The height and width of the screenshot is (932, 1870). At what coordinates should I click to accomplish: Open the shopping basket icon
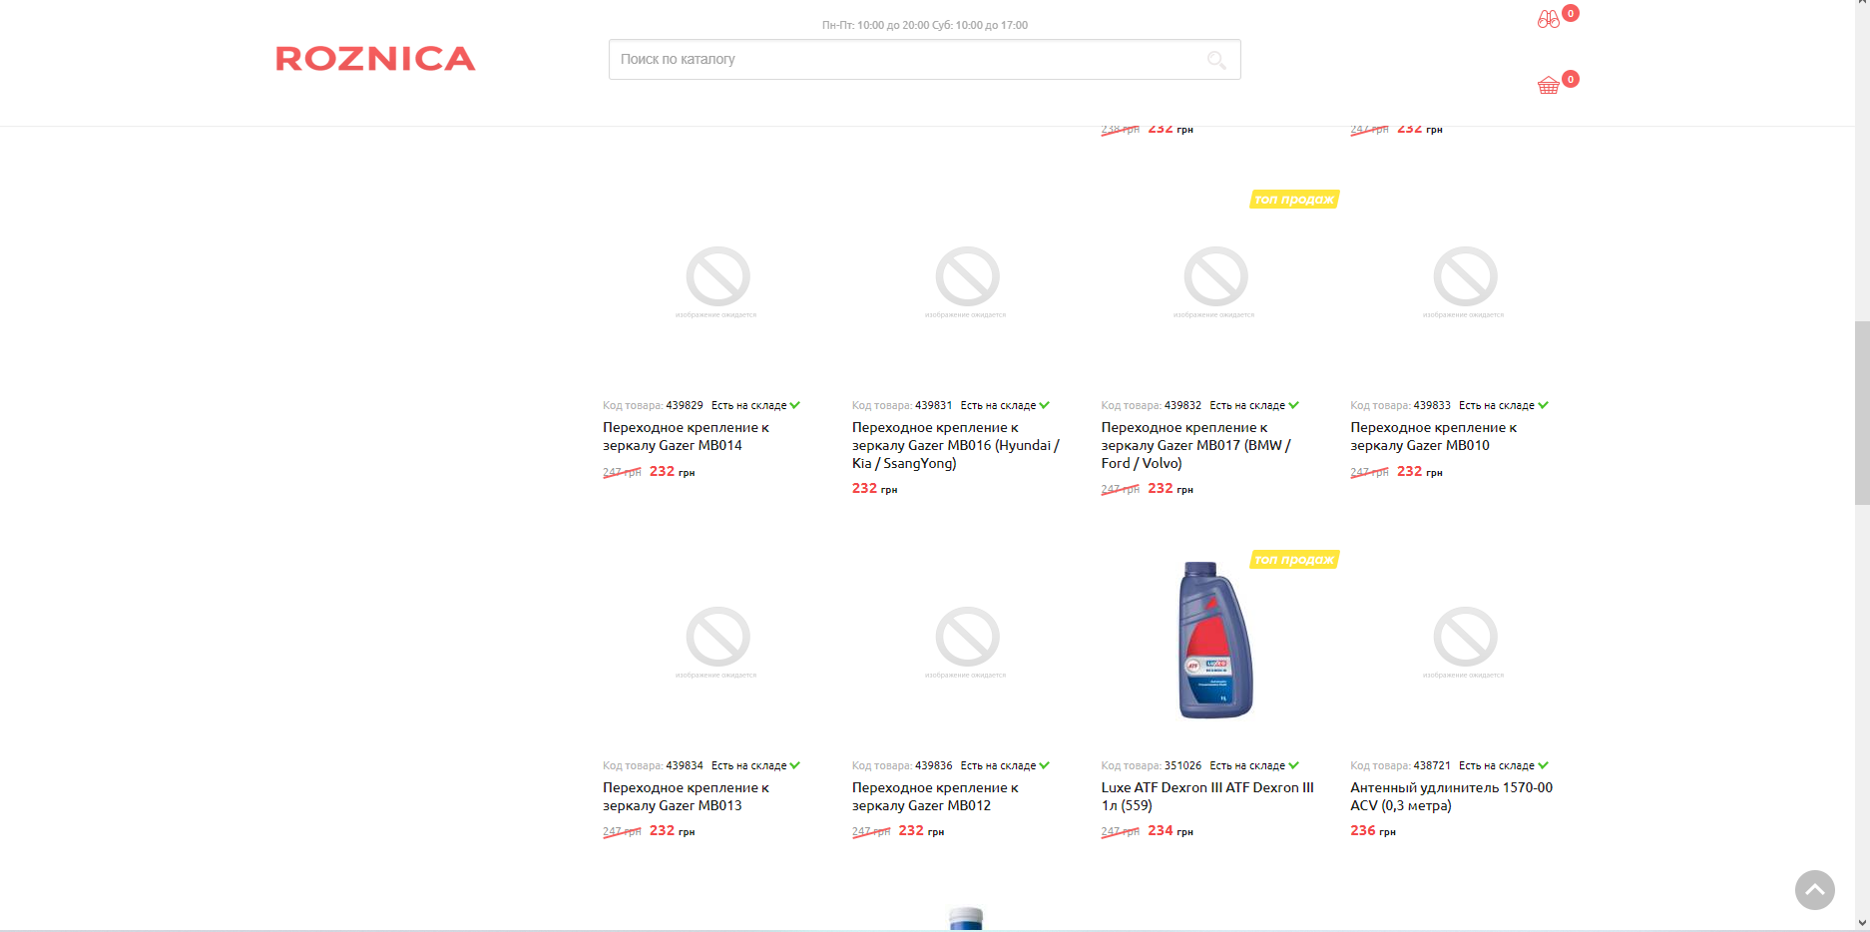(1549, 86)
